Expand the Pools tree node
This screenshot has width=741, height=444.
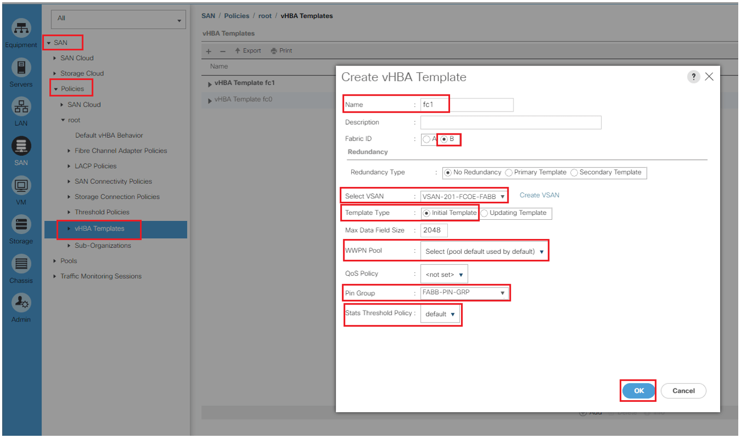[x=55, y=261]
